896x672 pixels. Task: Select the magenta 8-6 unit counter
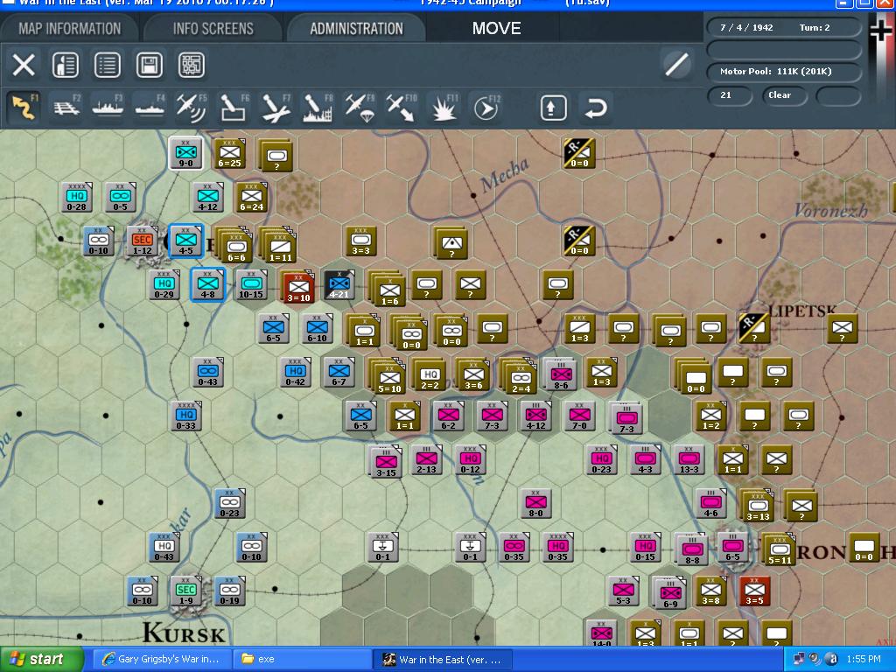click(x=561, y=374)
